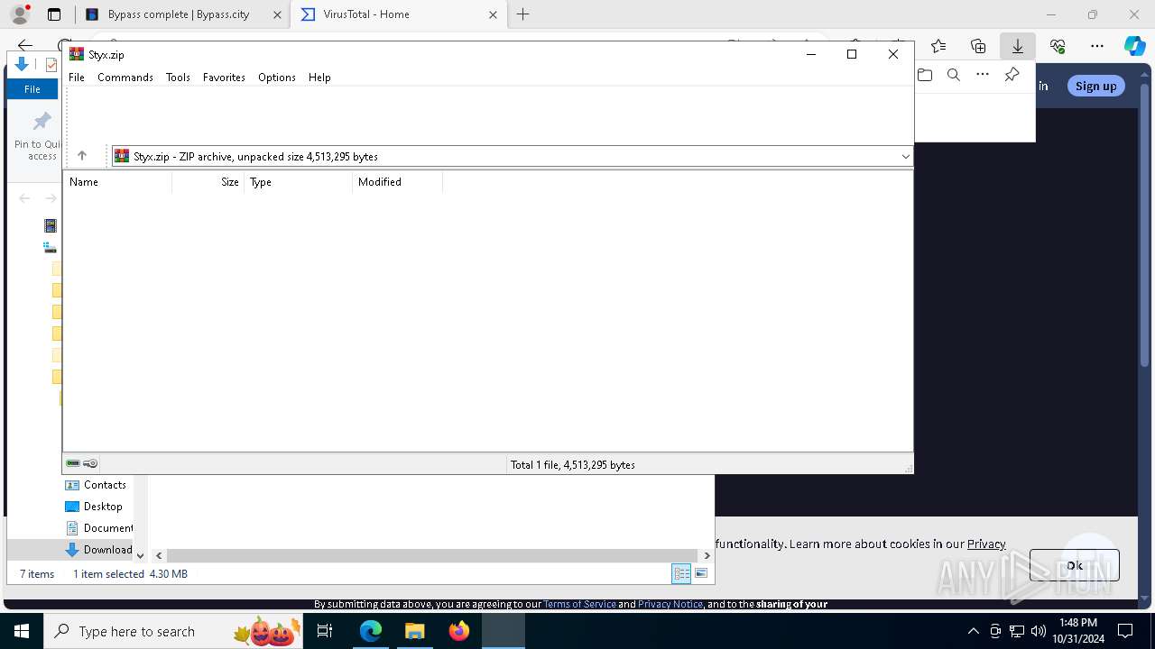Click Ok on cookie banner
The width and height of the screenshot is (1155, 649).
point(1074,565)
